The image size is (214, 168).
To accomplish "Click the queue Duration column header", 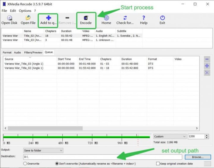I will coord(133,59).
